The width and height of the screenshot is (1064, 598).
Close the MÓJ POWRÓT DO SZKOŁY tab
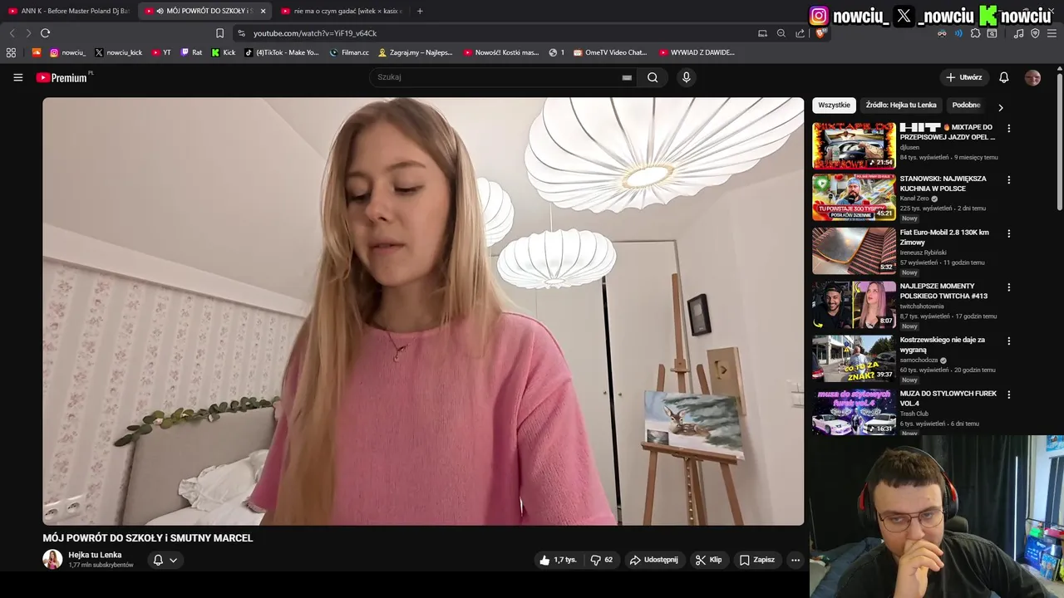click(263, 11)
